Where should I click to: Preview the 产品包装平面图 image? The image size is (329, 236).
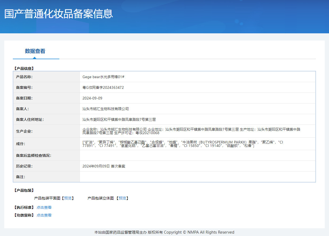click(68, 198)
